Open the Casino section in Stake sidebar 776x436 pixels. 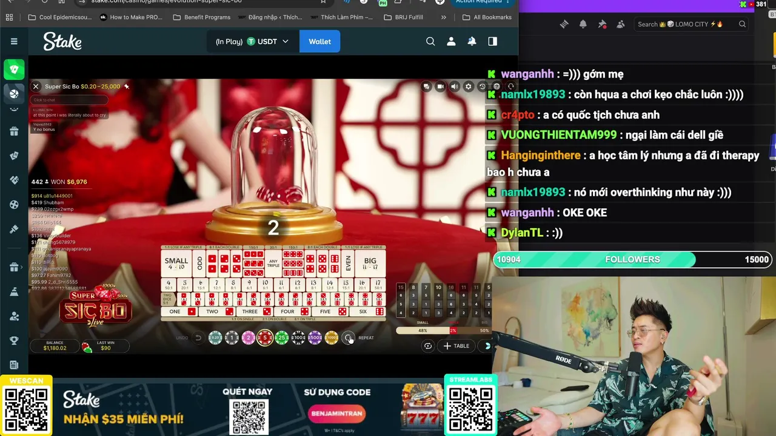[x=14, y=69]
